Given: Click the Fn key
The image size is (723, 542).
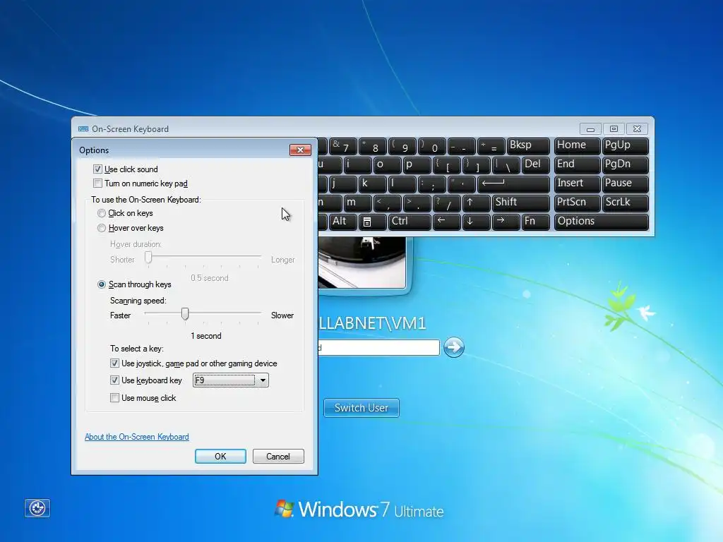Looking at the screenshot, I should (x=536, y=222).
